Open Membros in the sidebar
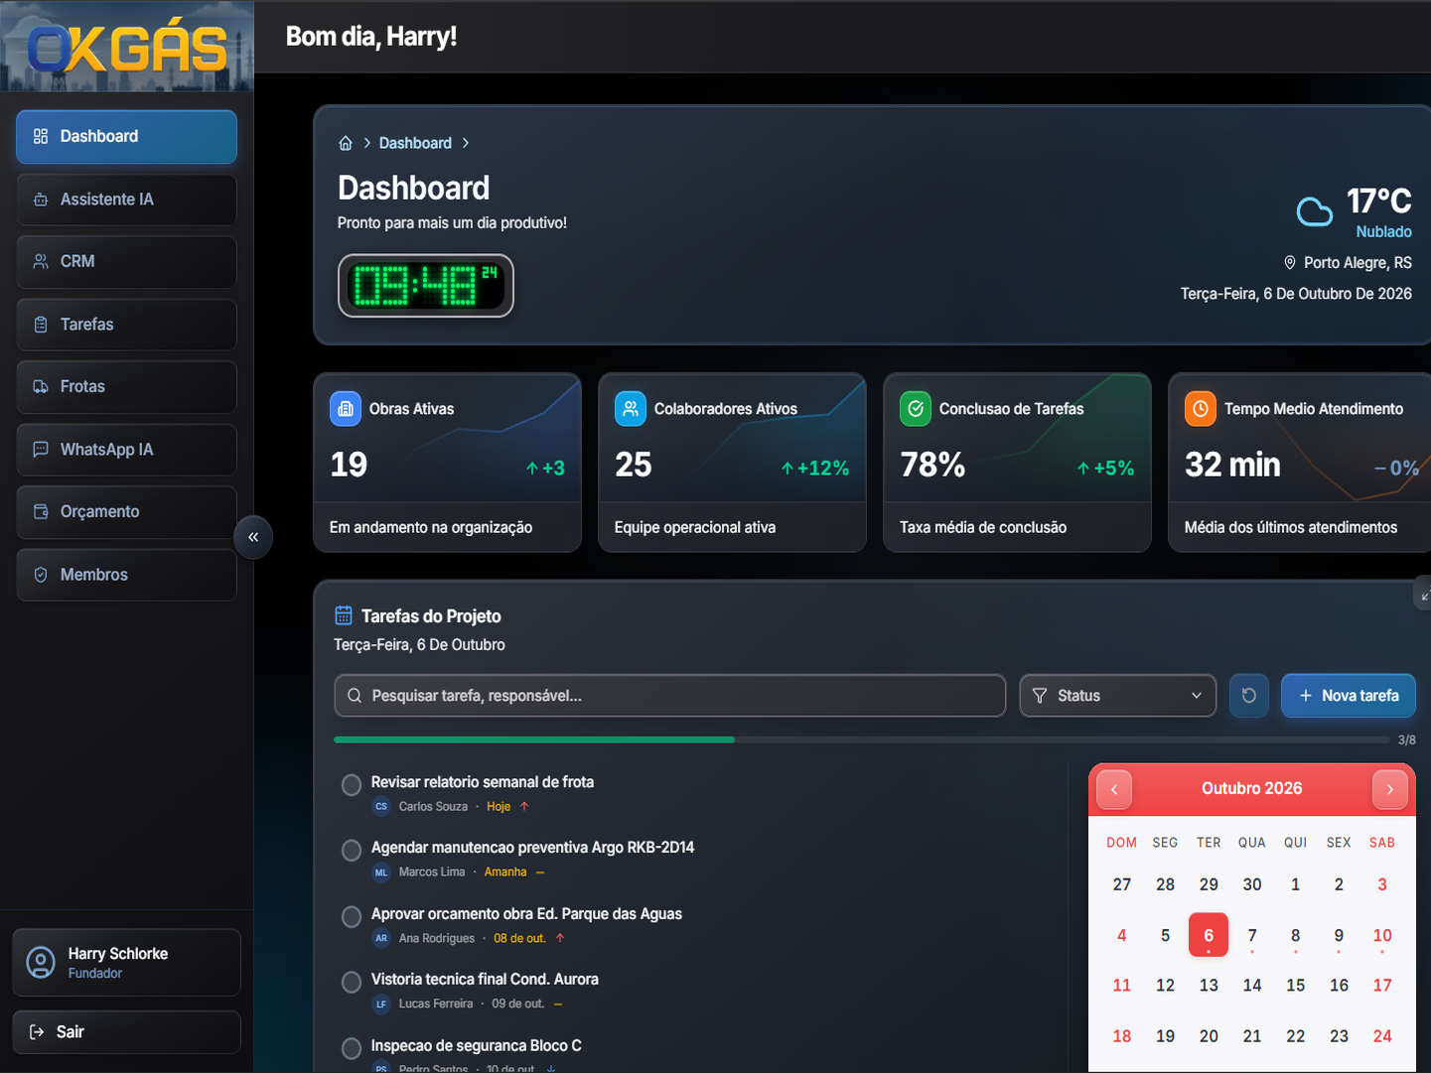The image size is (1431, 1073). pyautogui.click(x=127, y=575)
